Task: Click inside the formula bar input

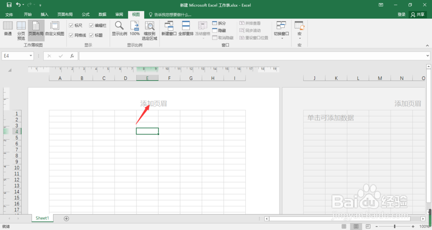Action: pyautogui.click(x=252, y=56)
